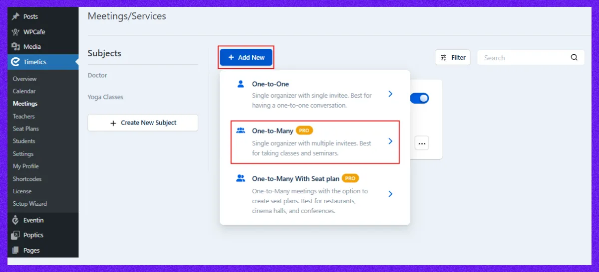Open One-to-Many option via its chevron

click(390, 141)
